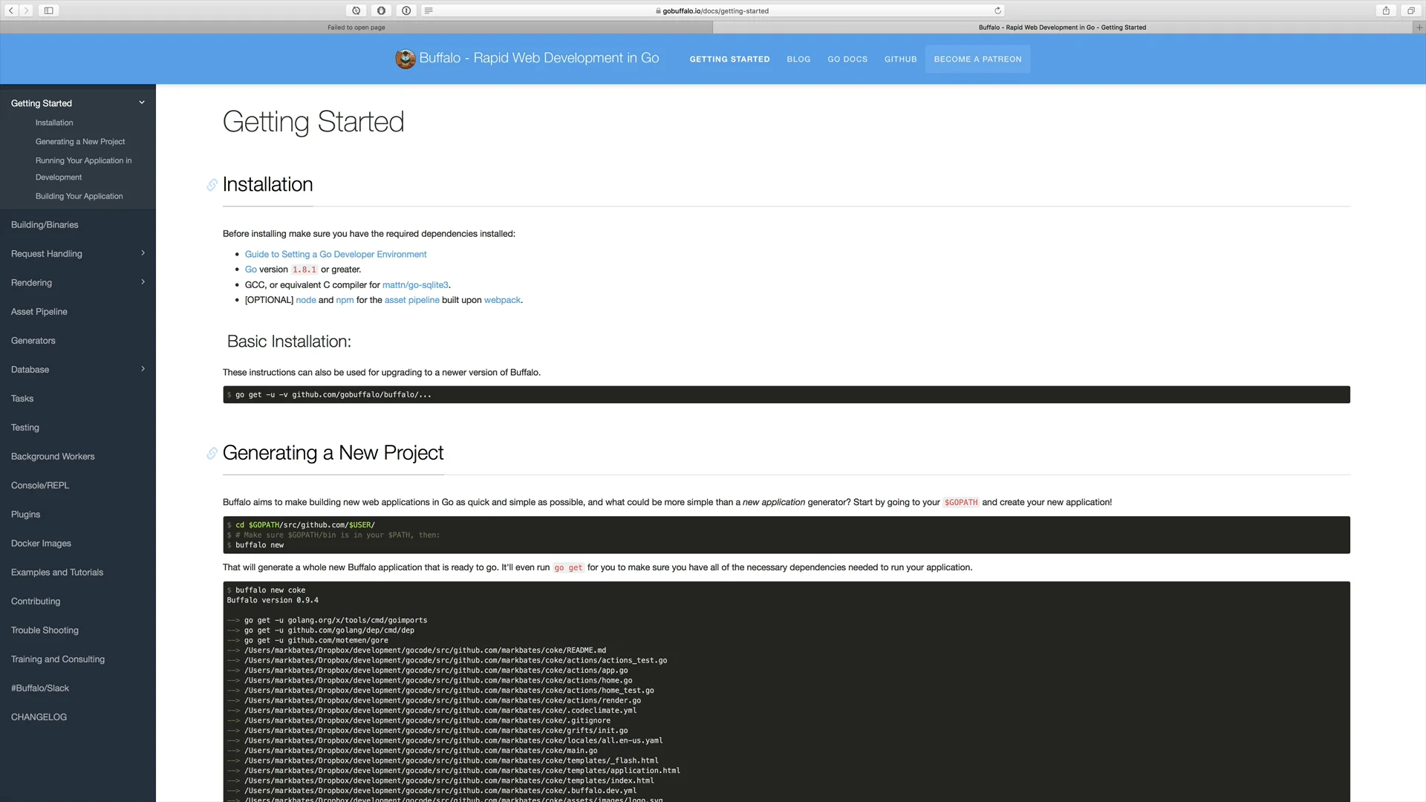Click the Reader view icon in address bar

pyautogui.click(x=429, y=10)
